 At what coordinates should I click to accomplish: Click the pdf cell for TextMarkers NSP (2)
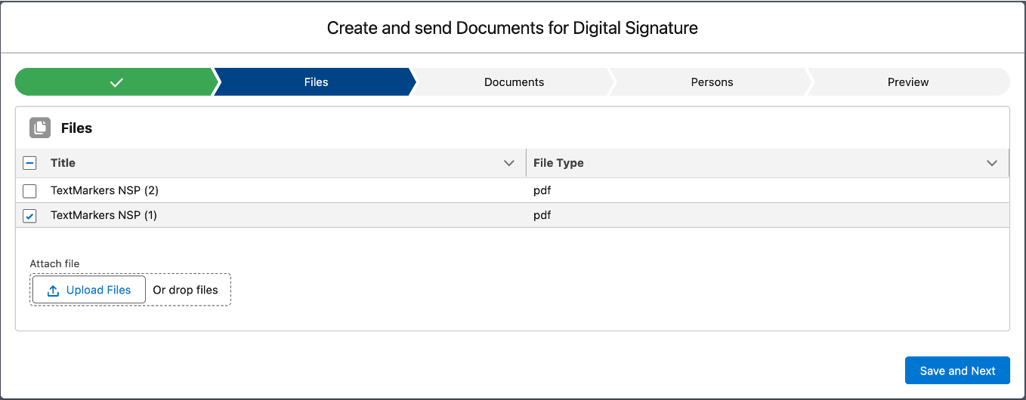542,191
